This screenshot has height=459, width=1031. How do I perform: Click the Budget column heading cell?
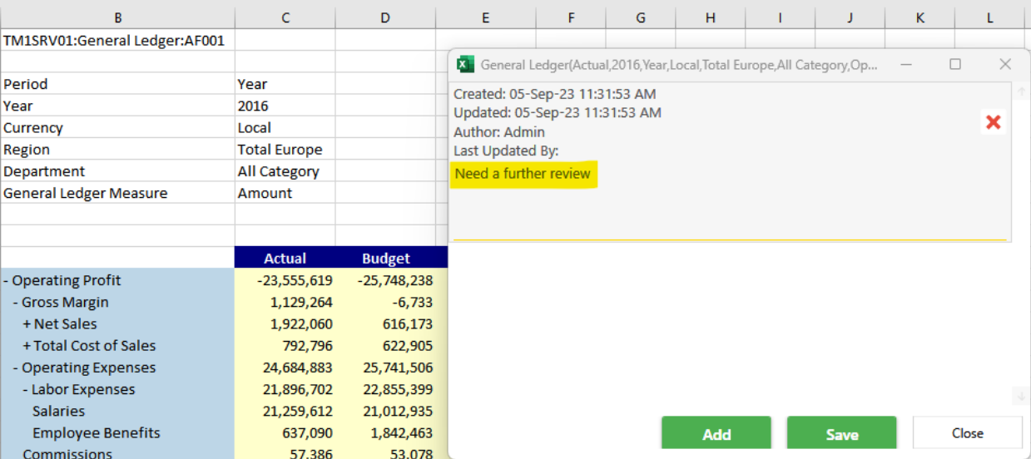pos(385,258)
